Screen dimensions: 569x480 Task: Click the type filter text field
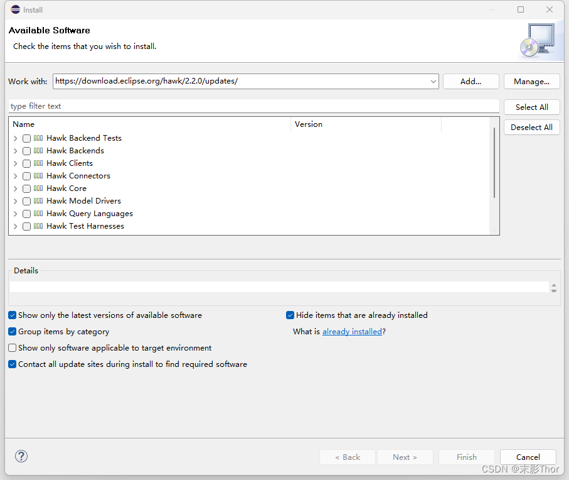pyautogui.click(x=253, y=106)
